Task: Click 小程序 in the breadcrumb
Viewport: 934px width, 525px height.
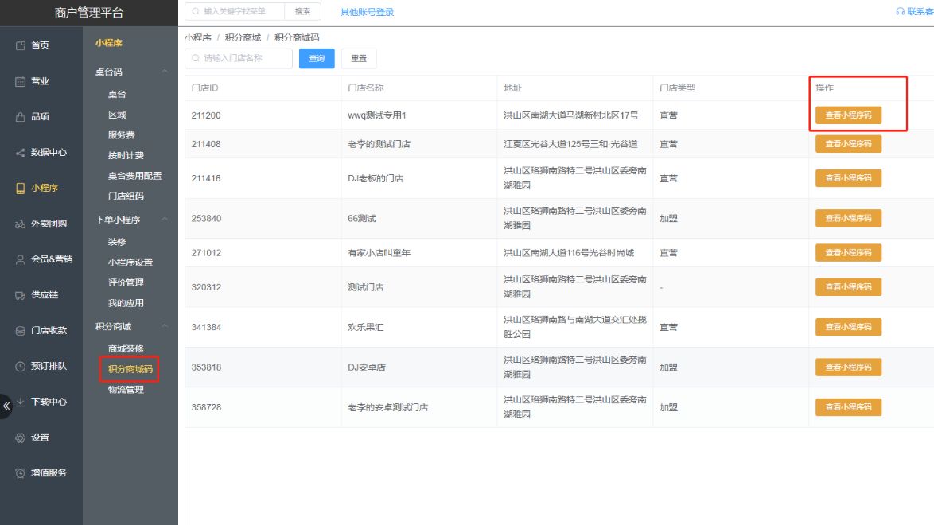Action: tap(198, 37)
